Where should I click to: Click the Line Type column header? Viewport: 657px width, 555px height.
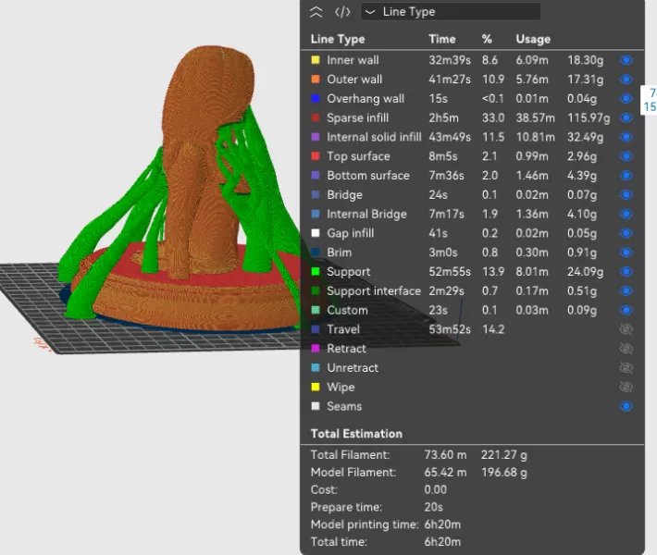tap(338, 39)
